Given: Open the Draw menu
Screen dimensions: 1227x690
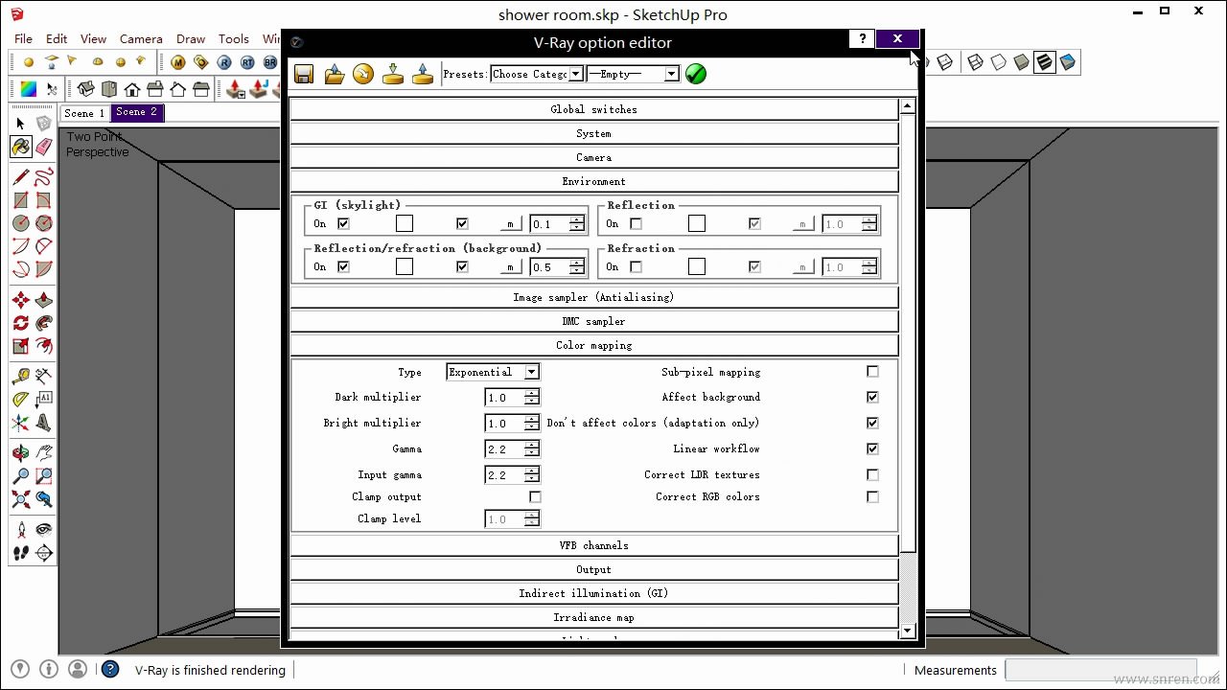Looking at the screenshot, I should (191, 38).
